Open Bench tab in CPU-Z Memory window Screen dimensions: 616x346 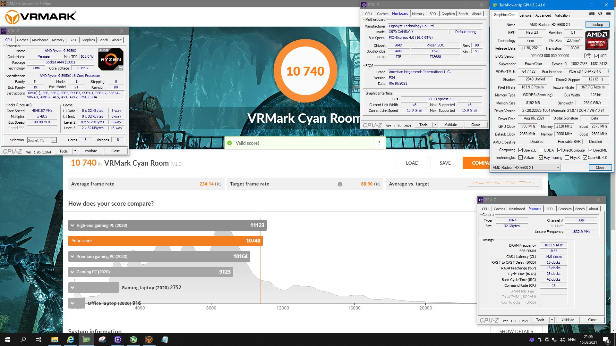(580, 209)
